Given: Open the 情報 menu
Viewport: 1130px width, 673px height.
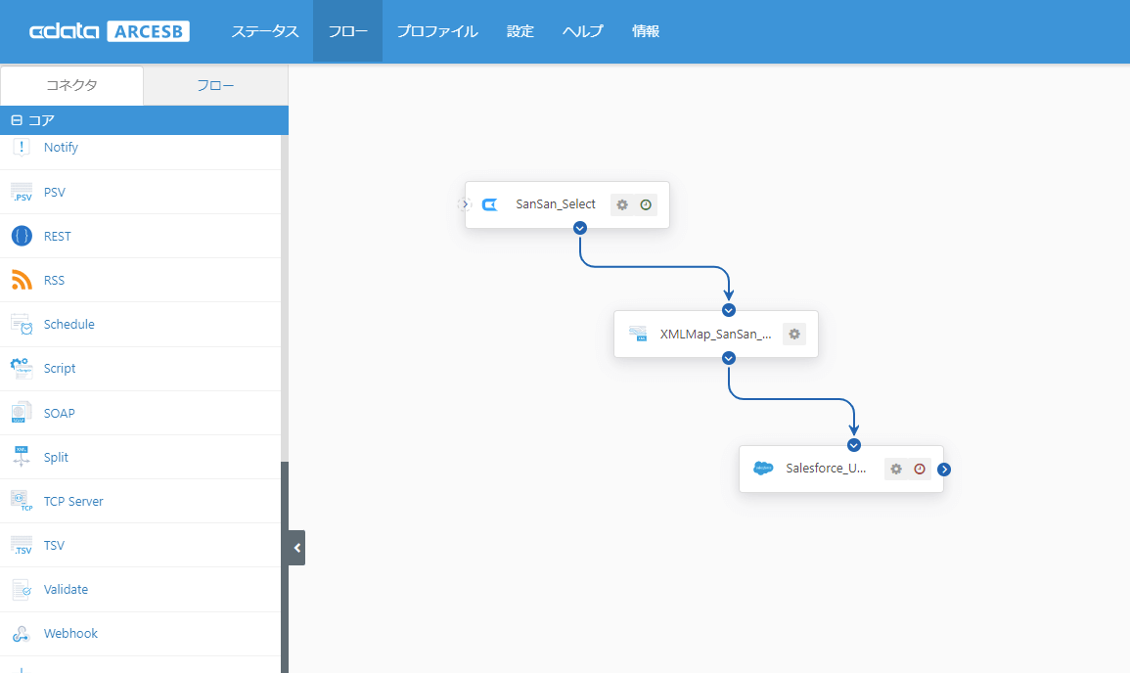Looking at the screenshot, I should [645, 31].
